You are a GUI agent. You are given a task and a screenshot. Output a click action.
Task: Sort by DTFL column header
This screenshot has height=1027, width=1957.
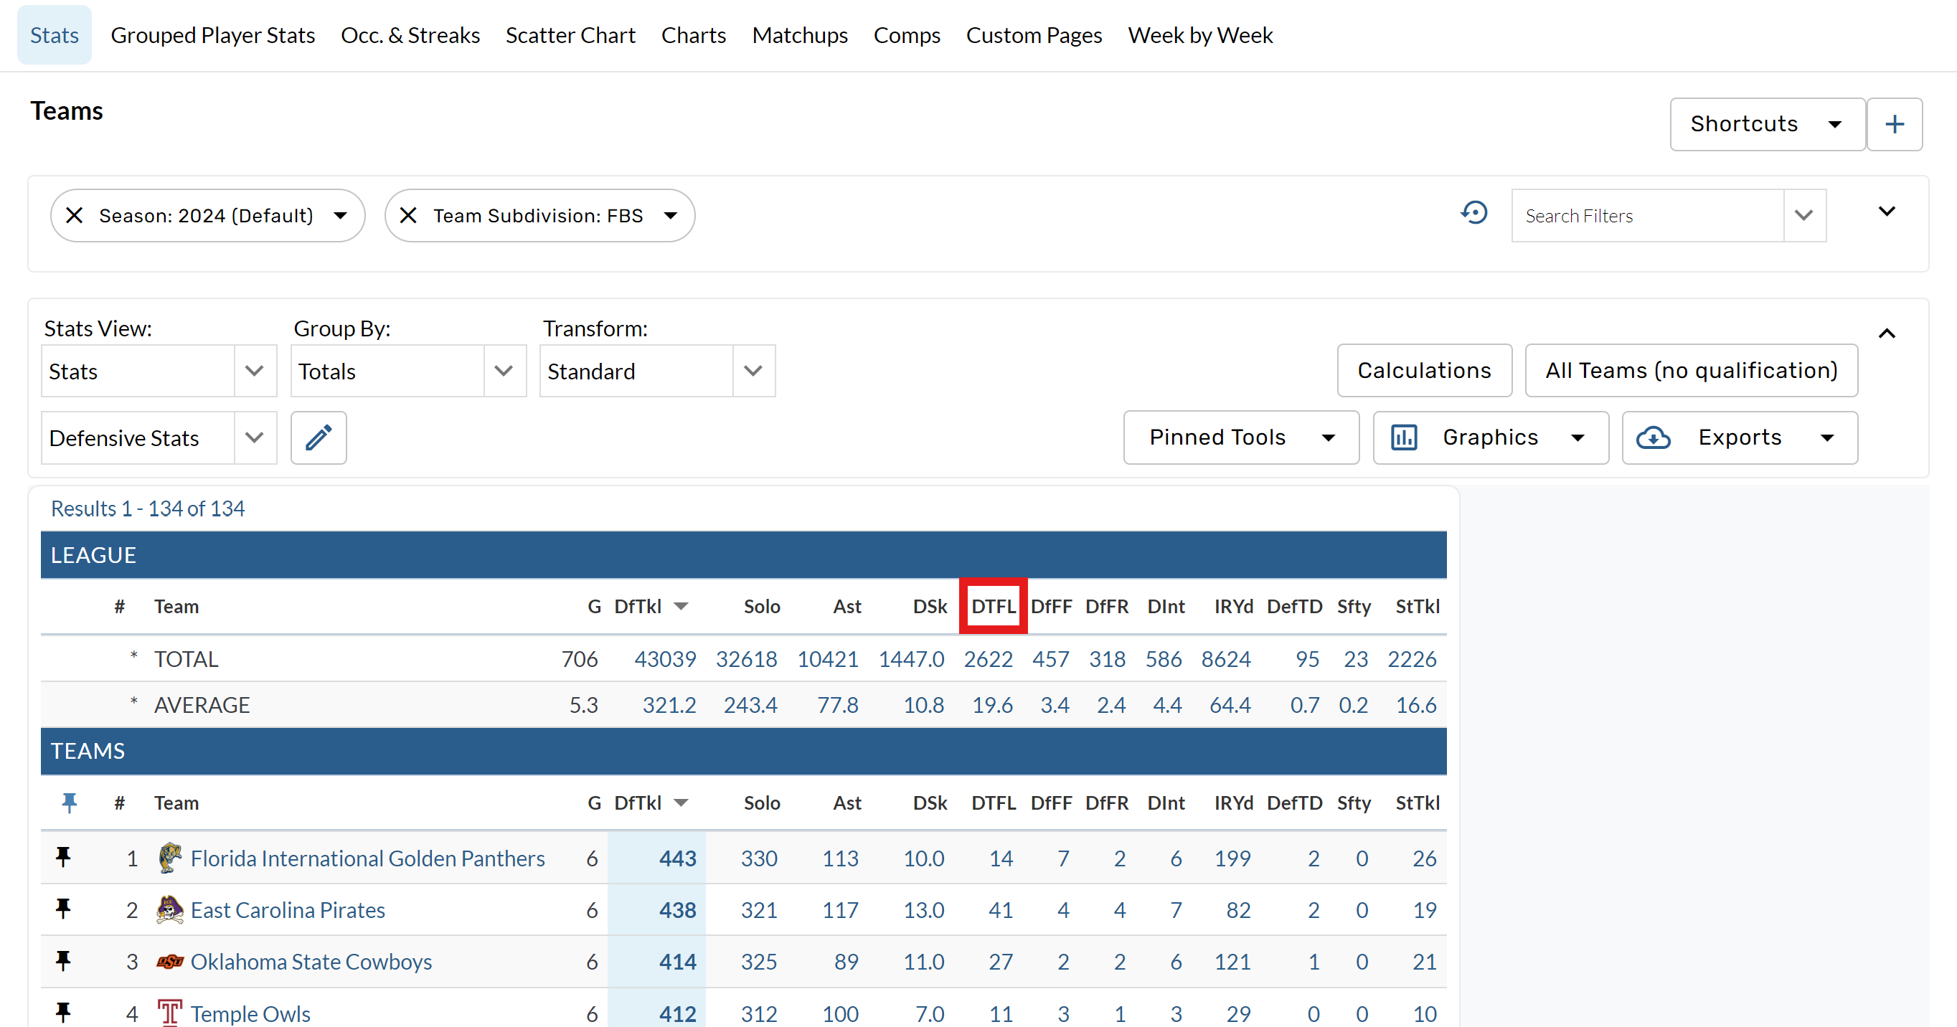[x=992, y=606]
